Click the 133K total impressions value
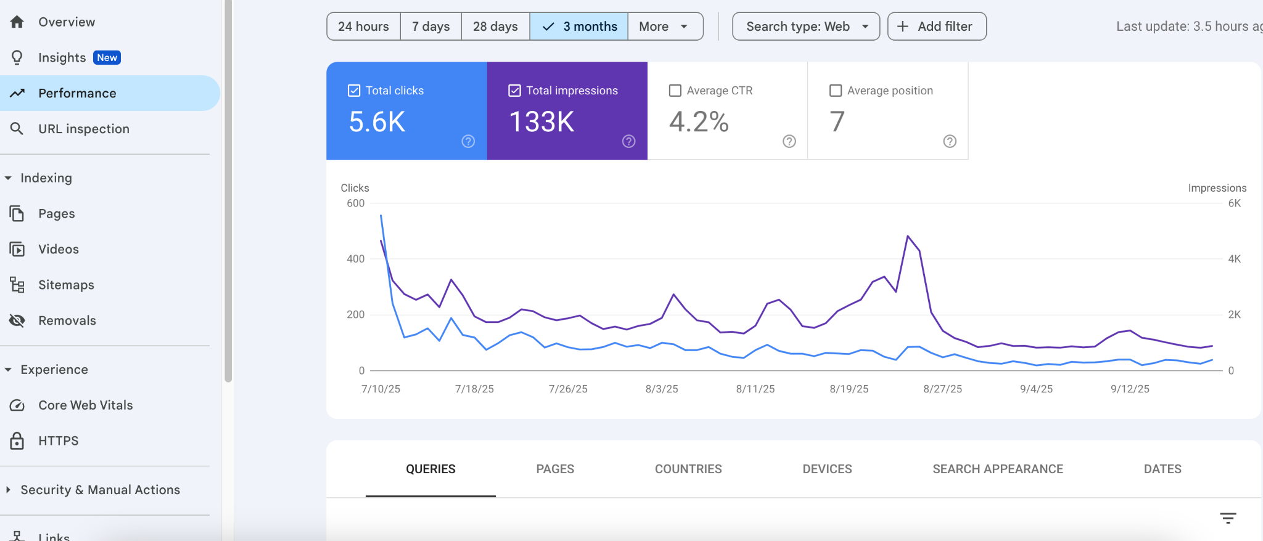1263x541 pixels. [541, 121]
